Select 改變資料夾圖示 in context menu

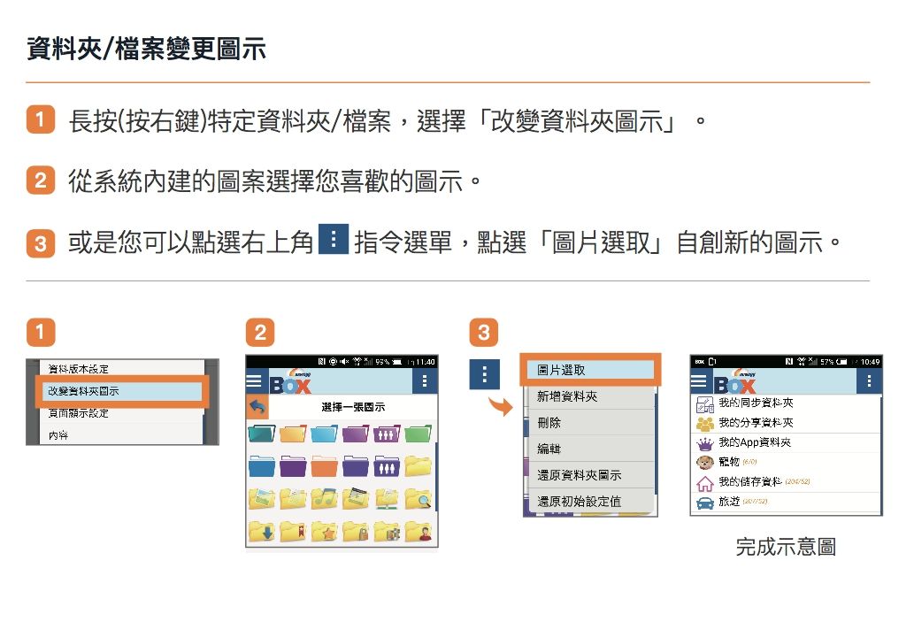(119, 390)
